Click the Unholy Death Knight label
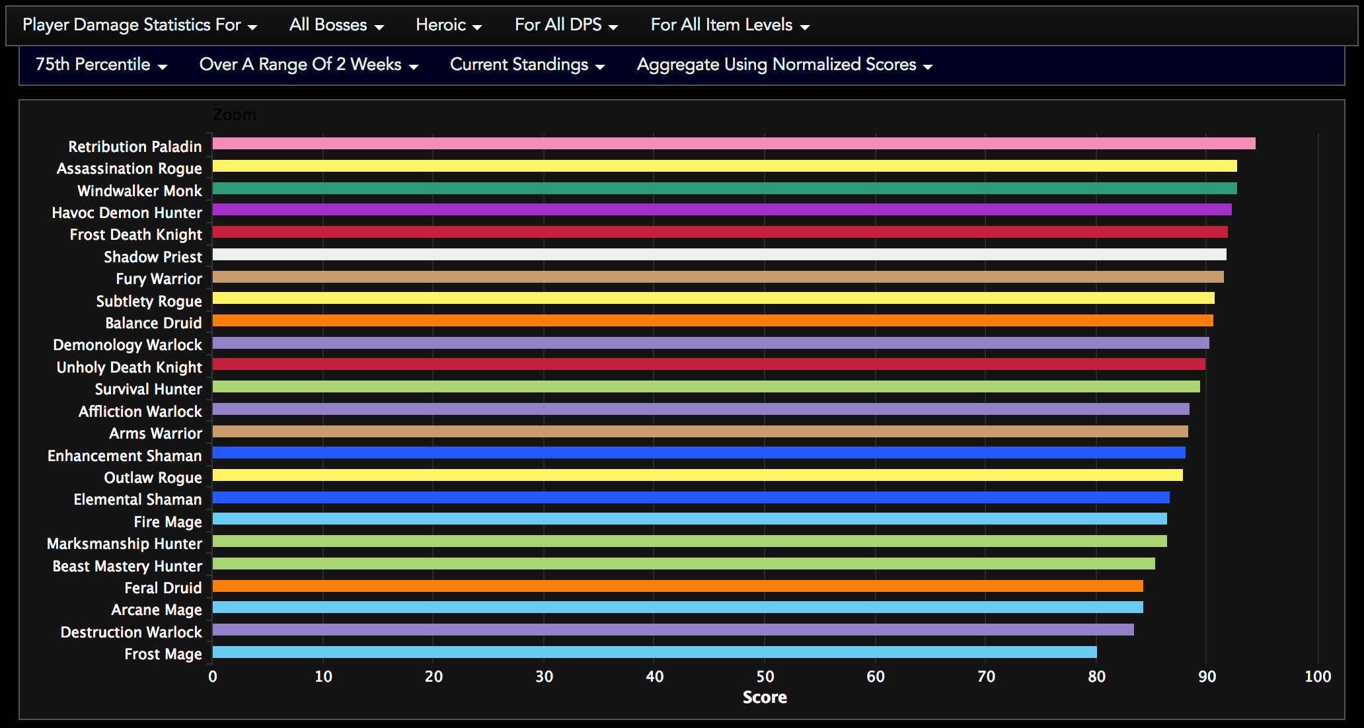The height and width of the screenshot is (728, 1364). [x=129, y=367]
